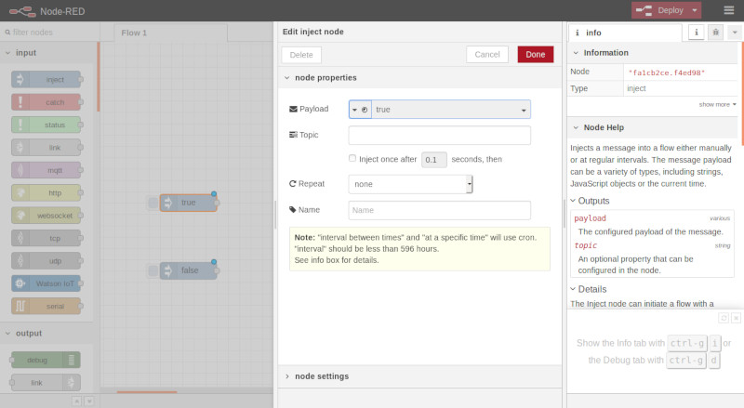Click the node ID value fa1cb2ce.f4ed98
The width and height of the screenshot is (744, 408).
(666, 72)
